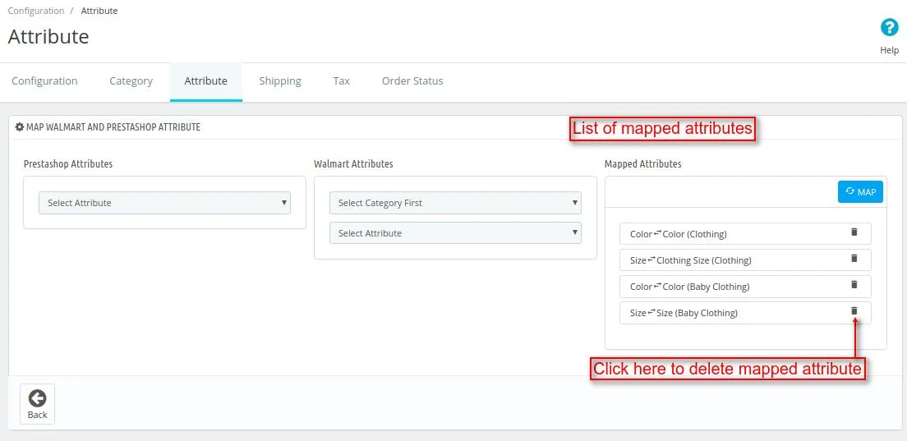907x441 pixels.
Task: Expand the Select Category First dropdown
Action: 455,203
